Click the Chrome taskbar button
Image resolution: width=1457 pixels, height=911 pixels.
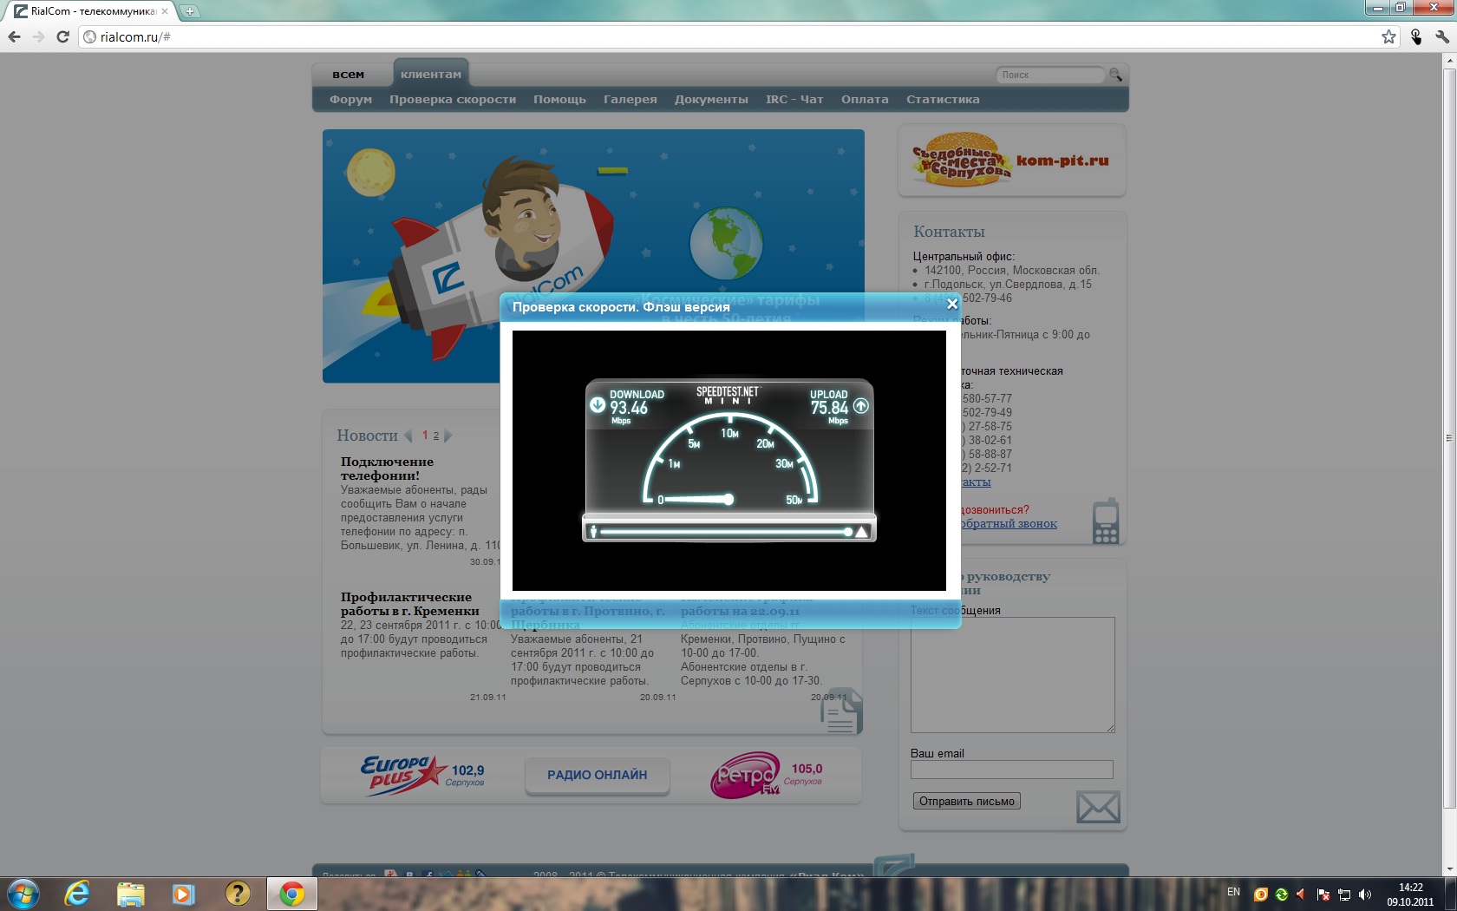click(291, 894)
